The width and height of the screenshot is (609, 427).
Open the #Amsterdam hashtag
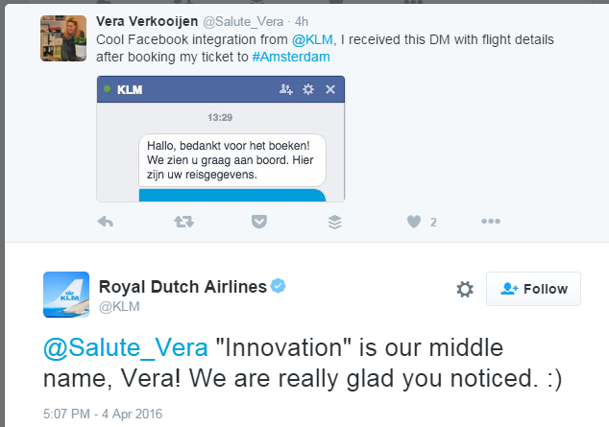point(290,57)
